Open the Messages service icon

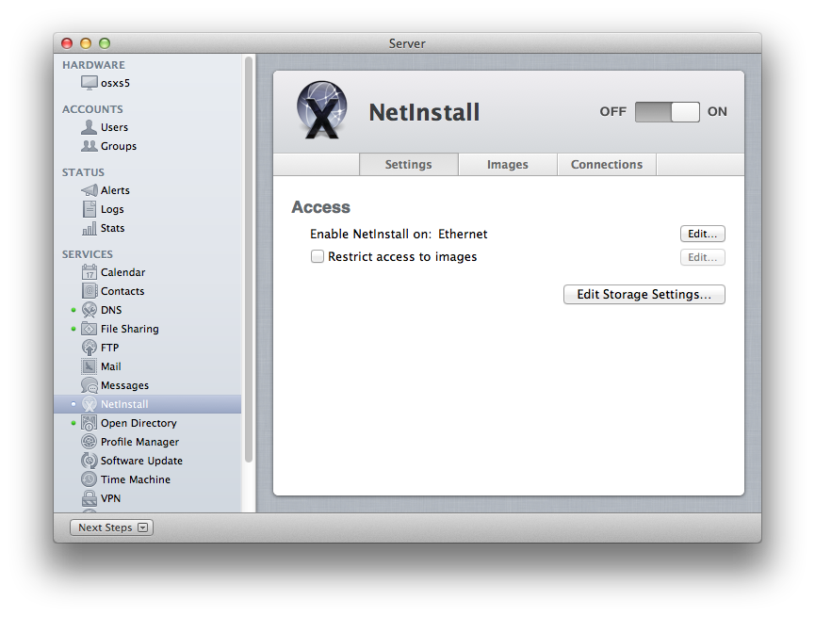[x=89, y=385]
